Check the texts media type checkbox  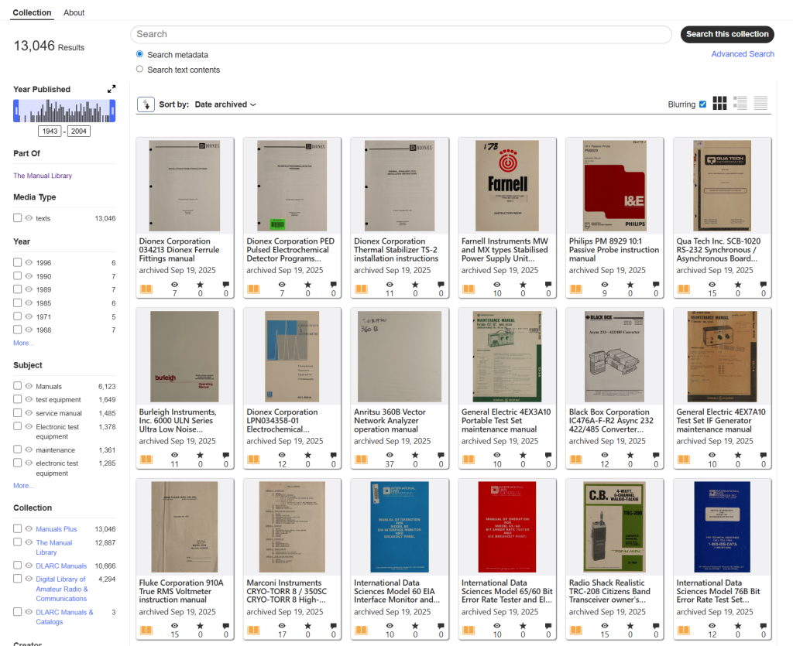tap(18, 218)
